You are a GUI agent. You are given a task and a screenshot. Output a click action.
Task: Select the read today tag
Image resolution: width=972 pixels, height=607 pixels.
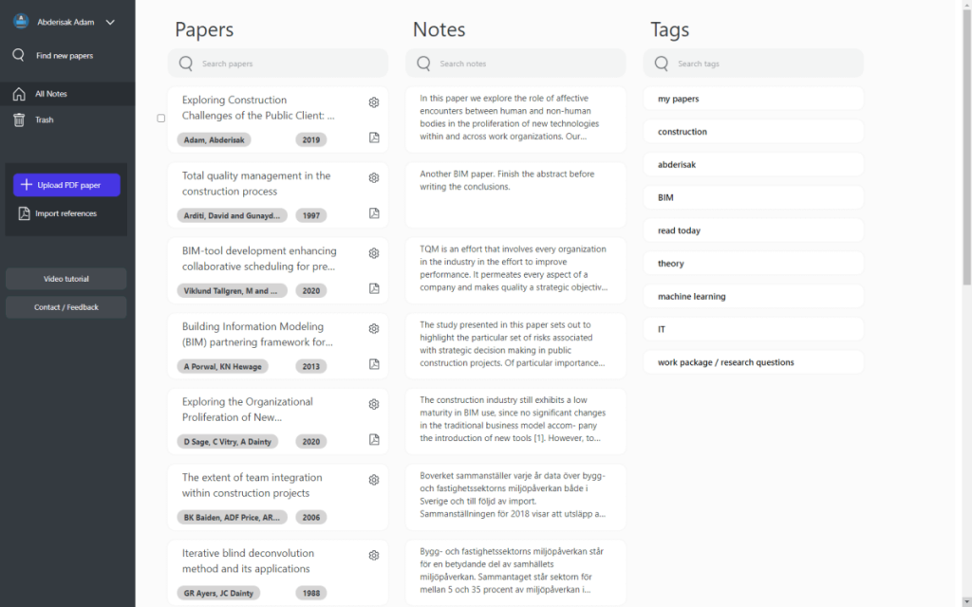point(753,230)
